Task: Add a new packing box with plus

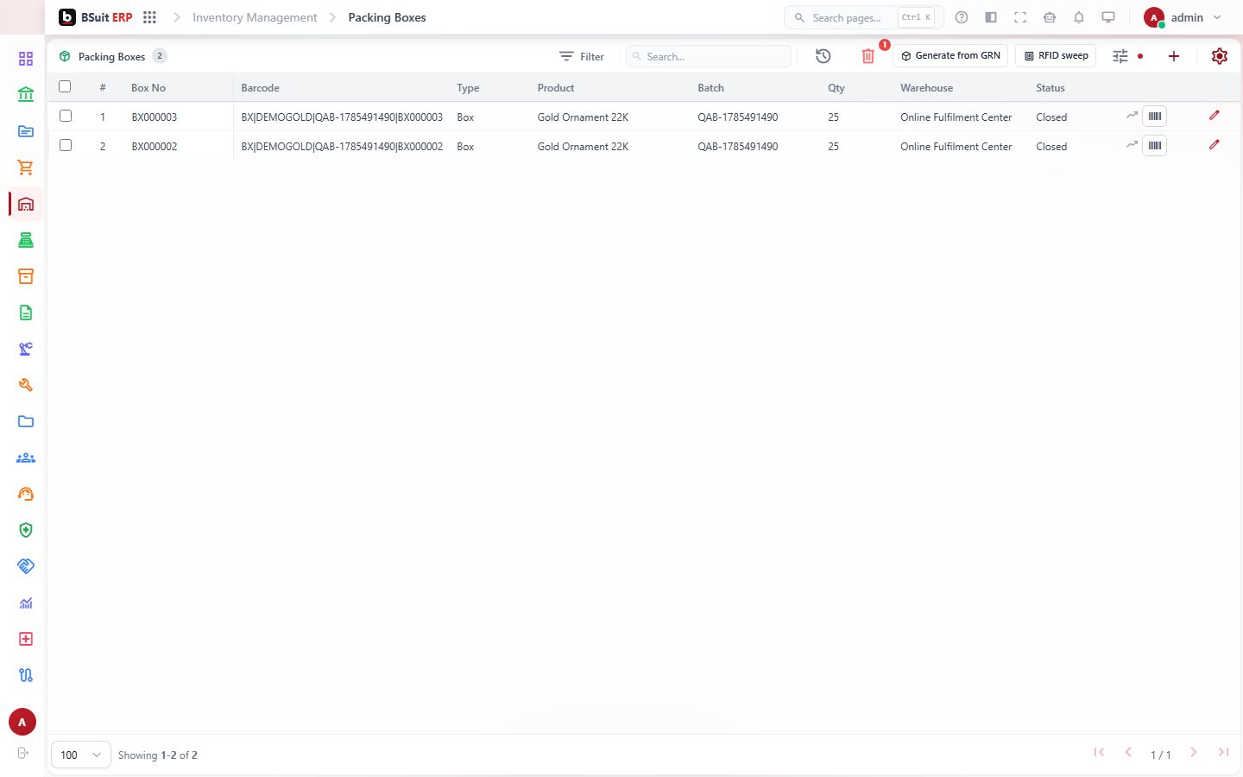Action: [x=1174, y=56]
